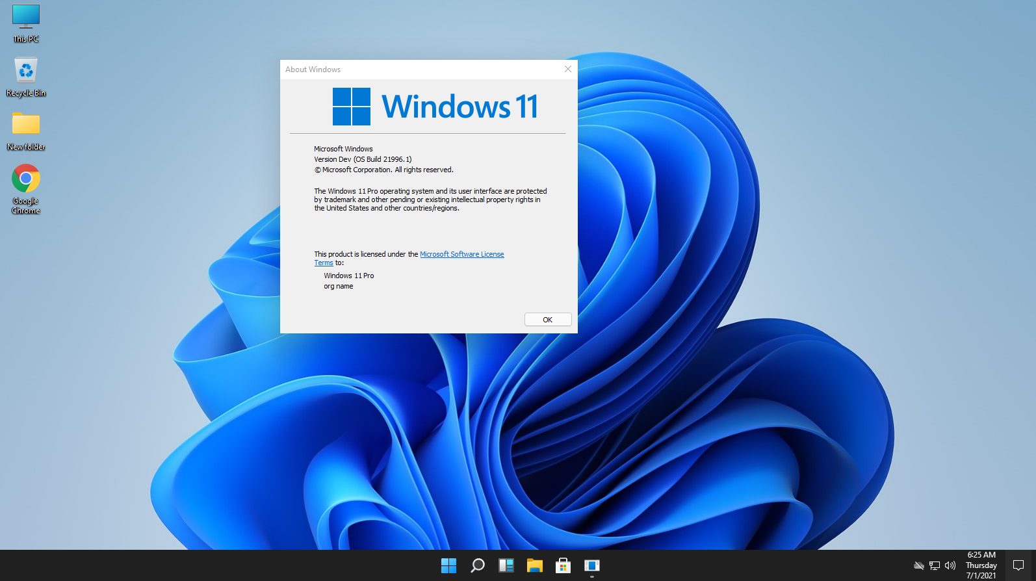Select the New folder desktop icon
The width and height of the screenshot is (1036, 581).
pos(26,131)
